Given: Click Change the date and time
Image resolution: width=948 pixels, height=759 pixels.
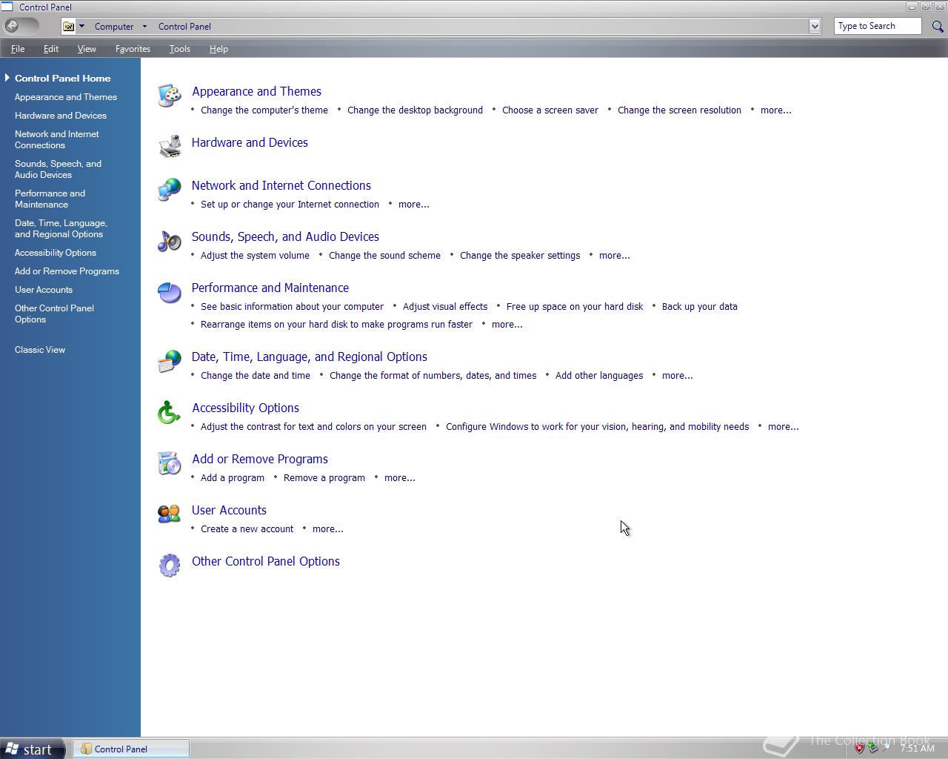Looking at the screenshot, I should pos(256,375).
